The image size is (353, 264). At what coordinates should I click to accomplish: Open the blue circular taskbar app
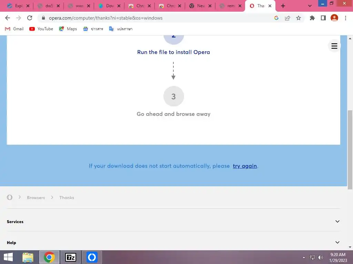point(92,257)
